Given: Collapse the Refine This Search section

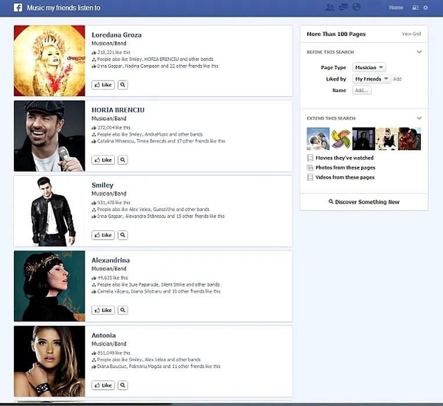Looking at the screenshot, I should tap(419, 52).
